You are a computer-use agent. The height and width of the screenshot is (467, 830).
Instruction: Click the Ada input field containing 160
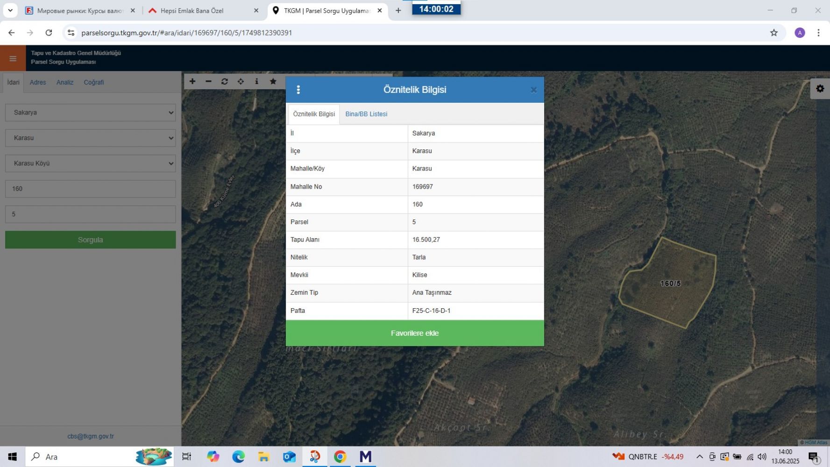click(91, 189)
